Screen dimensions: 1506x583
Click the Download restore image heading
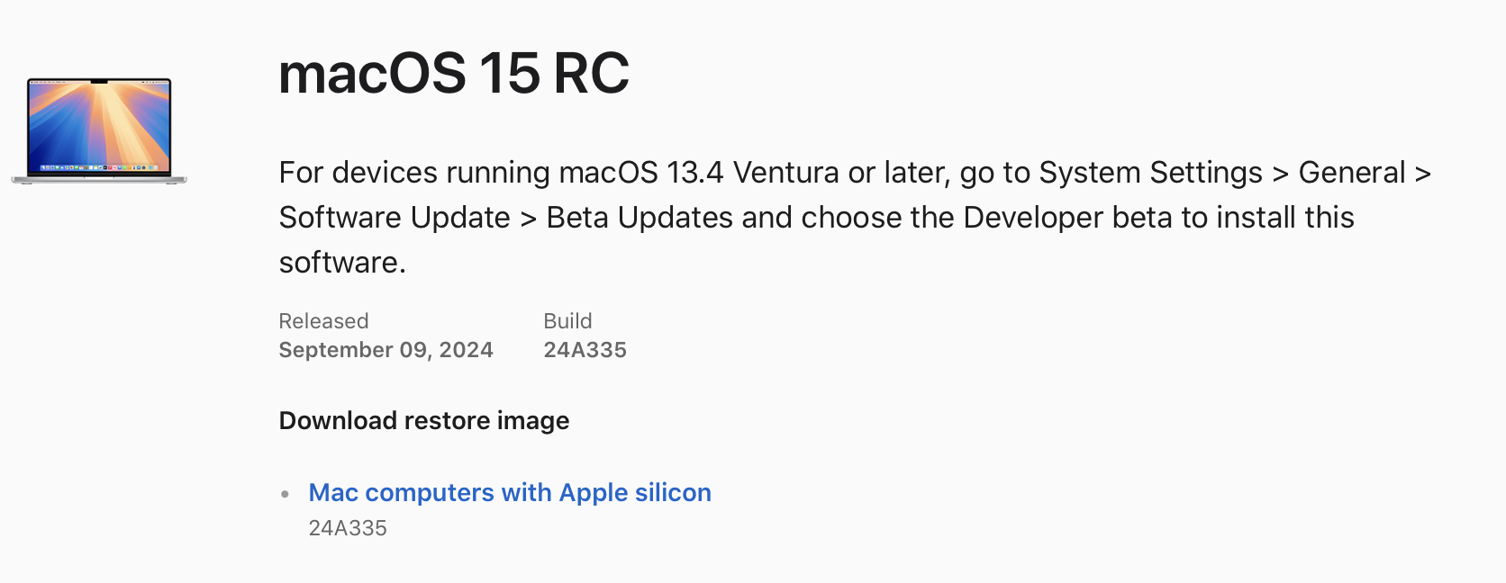click(424, 421)
